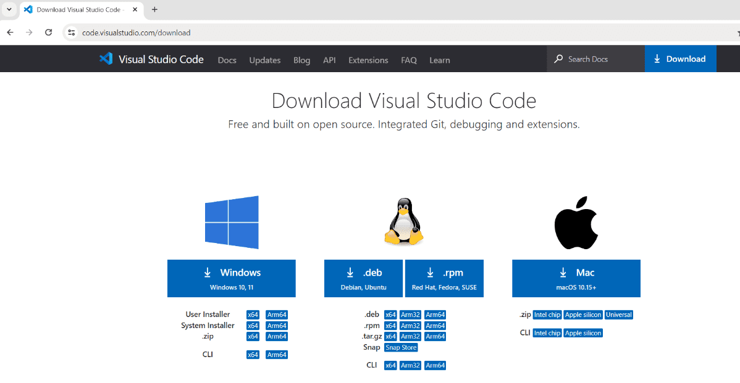Open the Docs menu item
The height and width of the screenshot is (383, 740).
pos(227,60)
